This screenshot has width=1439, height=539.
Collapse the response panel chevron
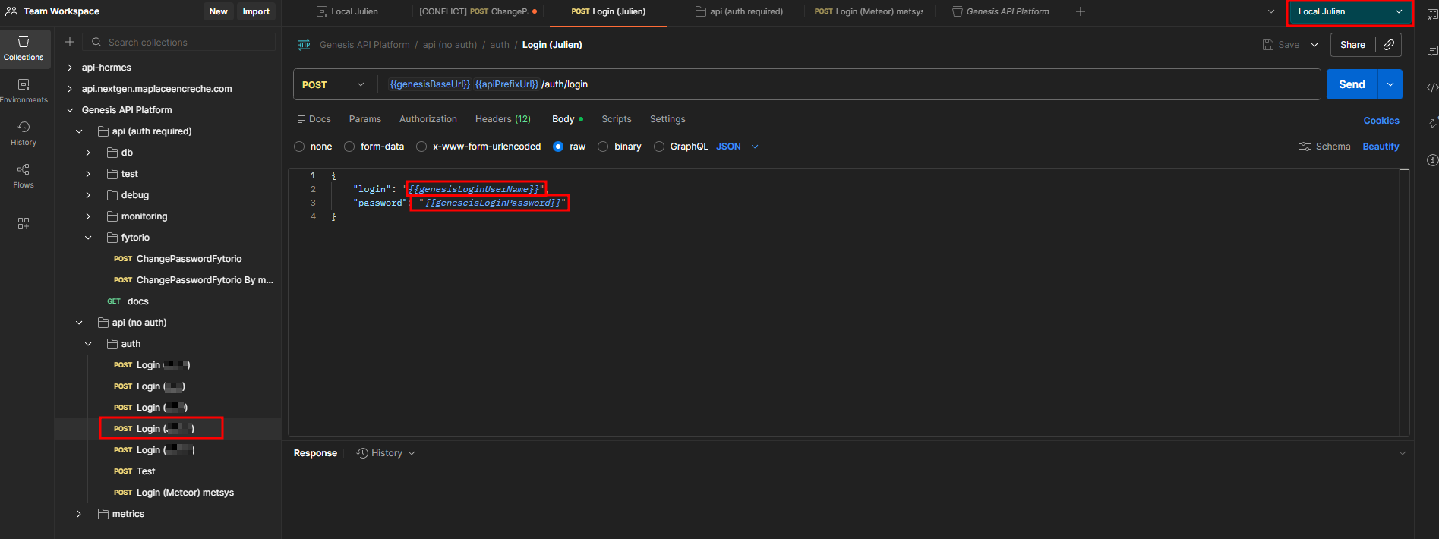(x=1403, y=453)
